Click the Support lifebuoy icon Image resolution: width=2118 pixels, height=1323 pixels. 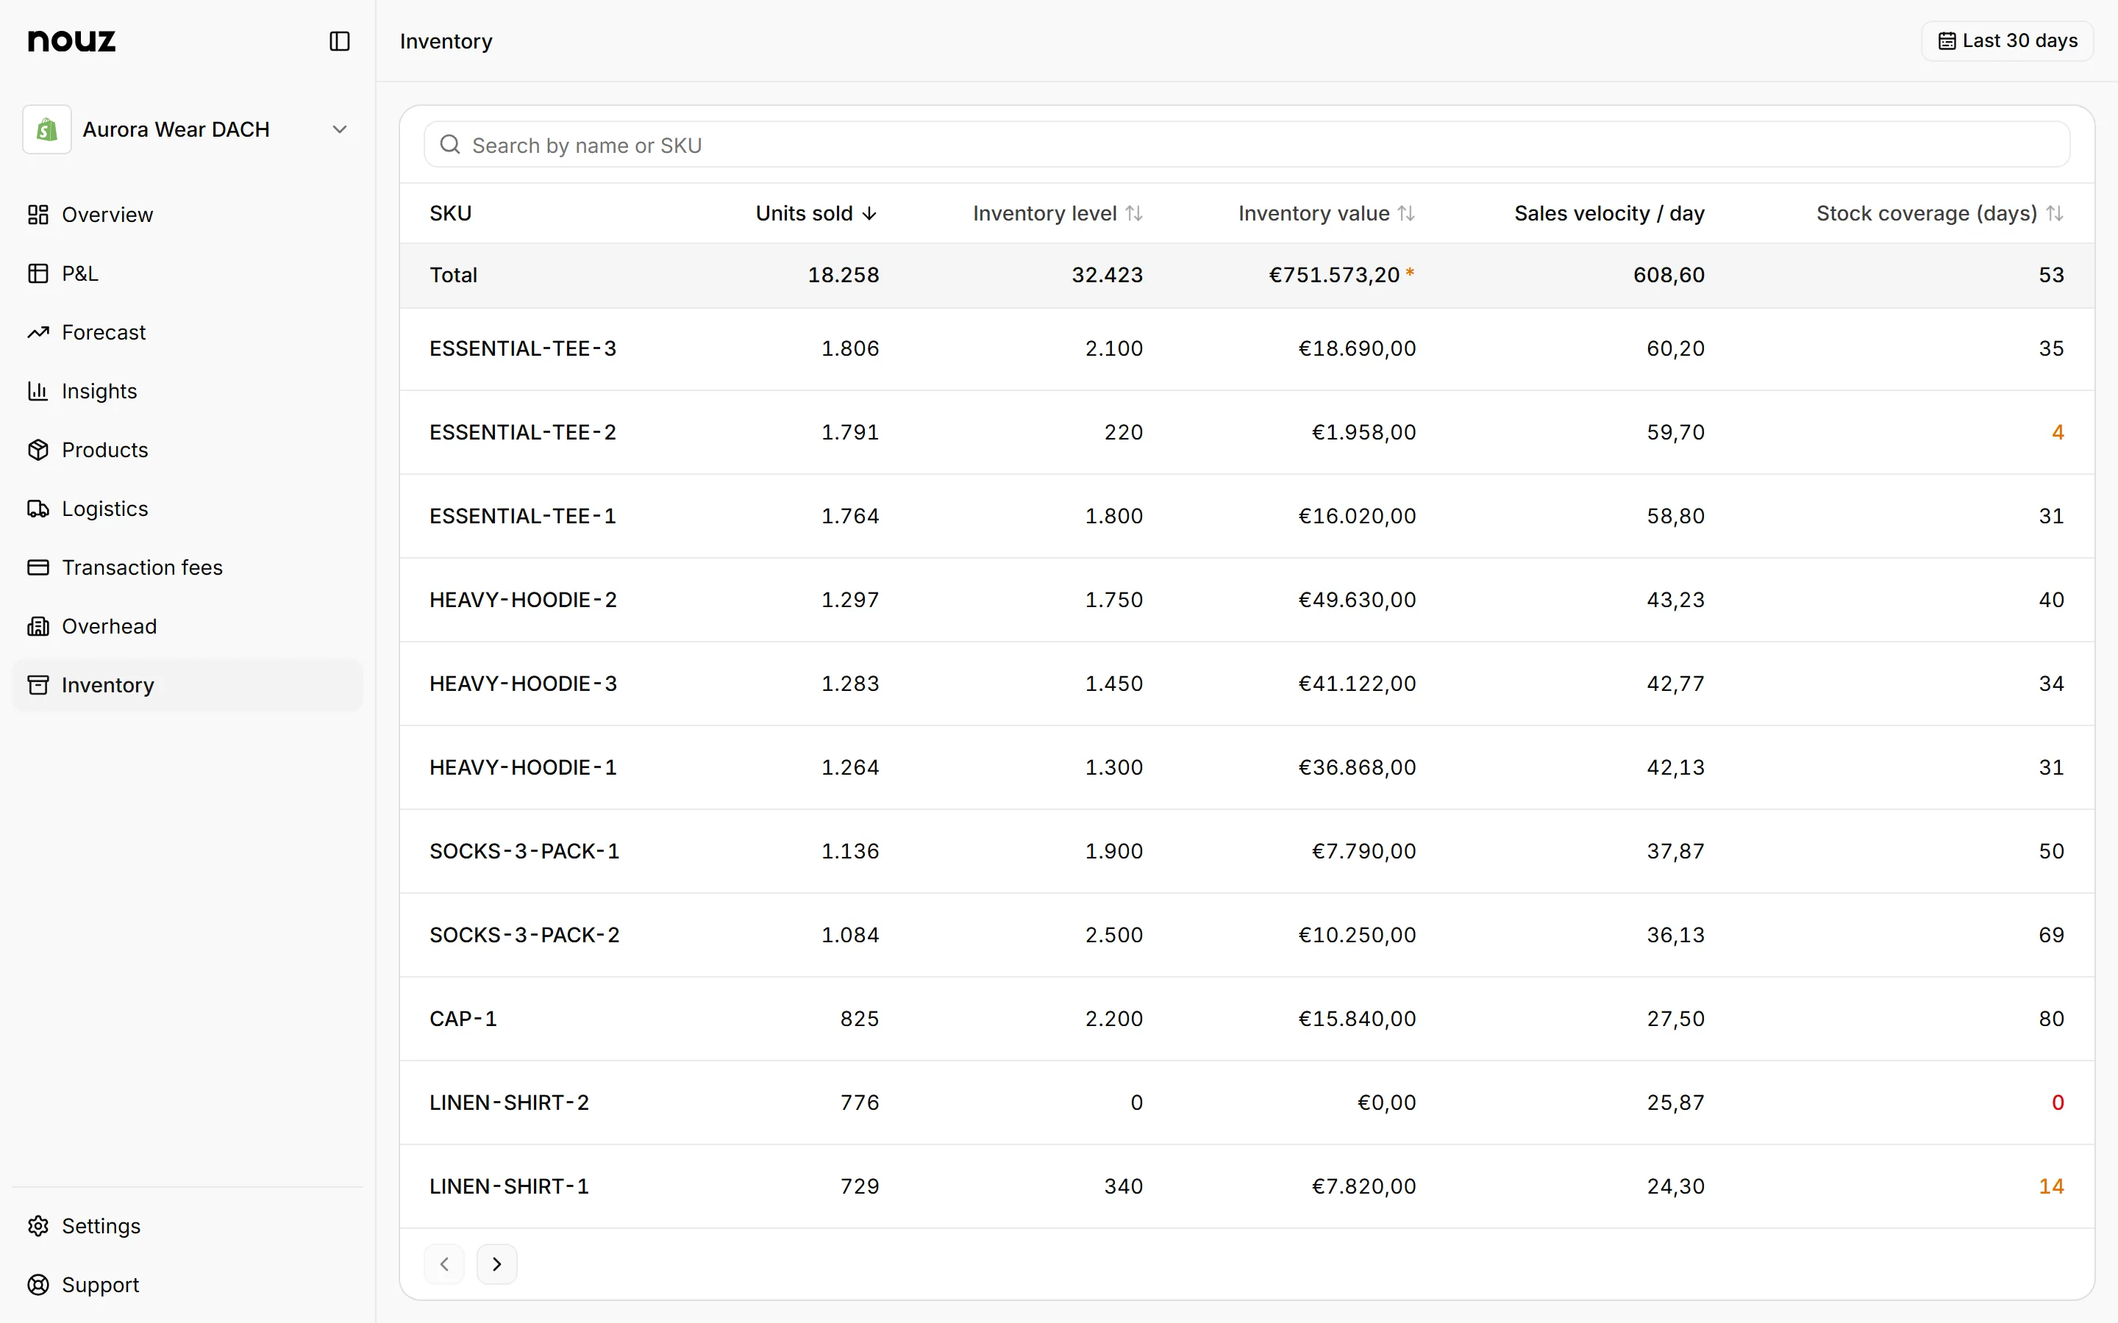38,1285
